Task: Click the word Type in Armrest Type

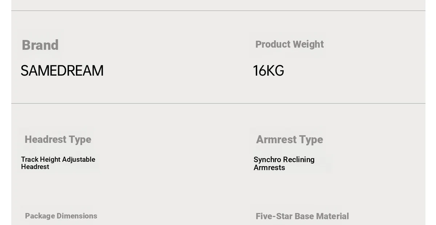Action: click(312, 140)
